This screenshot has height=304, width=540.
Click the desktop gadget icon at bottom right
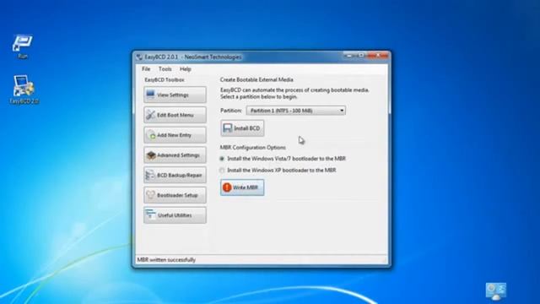coord(496,291)
